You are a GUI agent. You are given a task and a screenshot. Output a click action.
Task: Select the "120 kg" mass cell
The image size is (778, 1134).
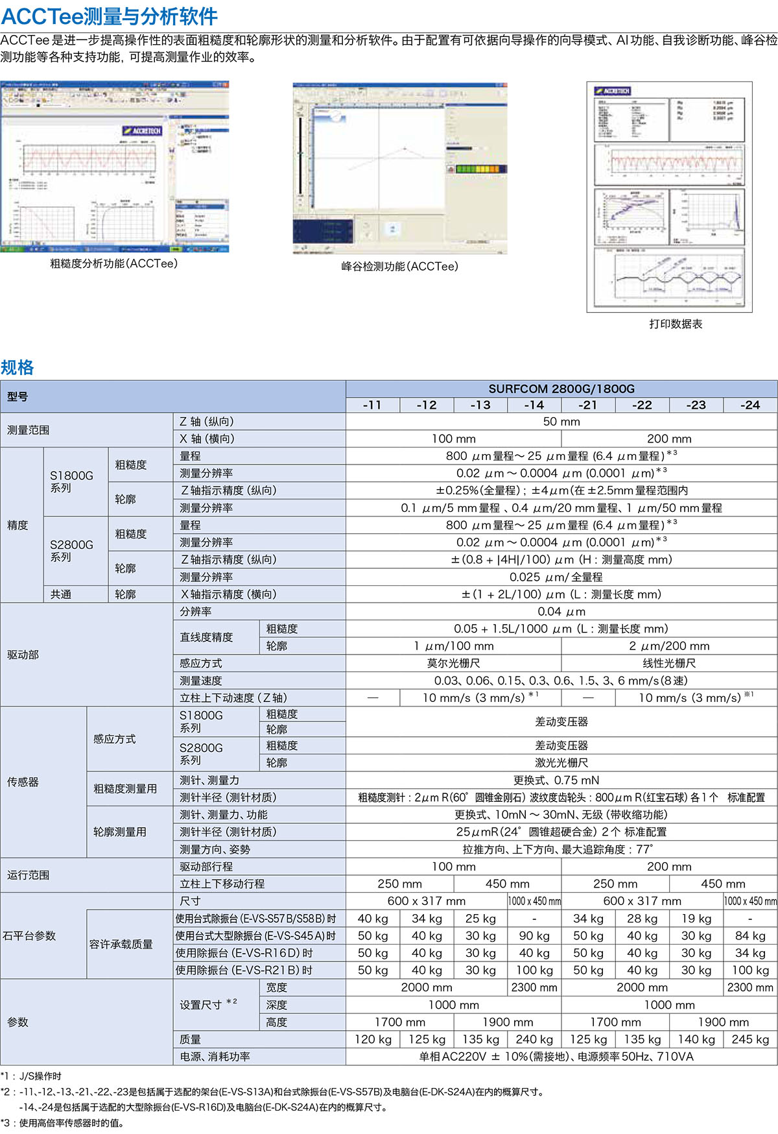[373, 1039]
